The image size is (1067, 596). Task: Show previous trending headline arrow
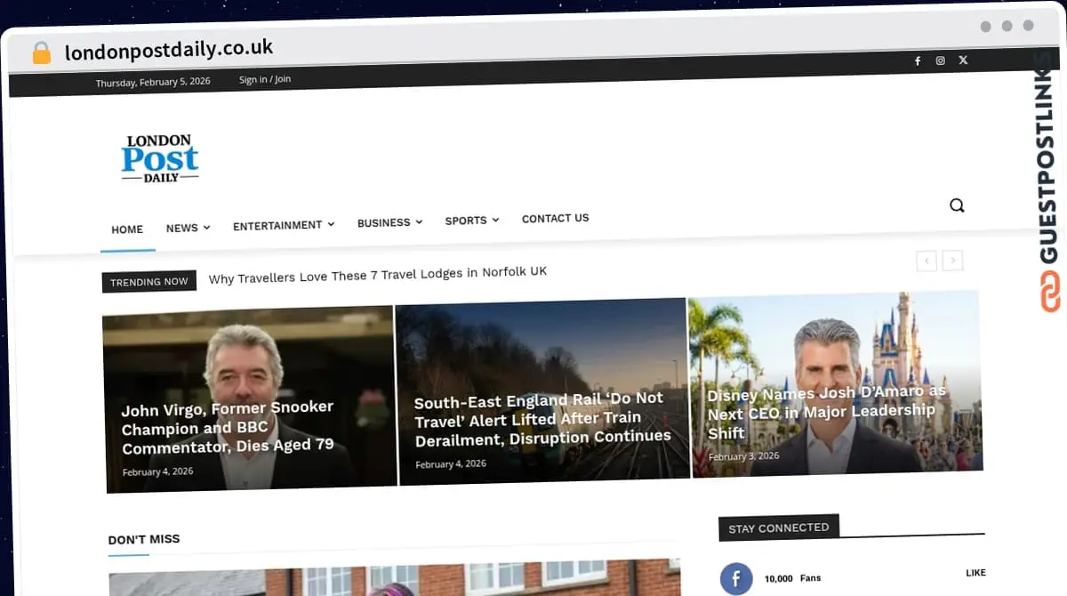pyautogui.click(x=927, y=261)
